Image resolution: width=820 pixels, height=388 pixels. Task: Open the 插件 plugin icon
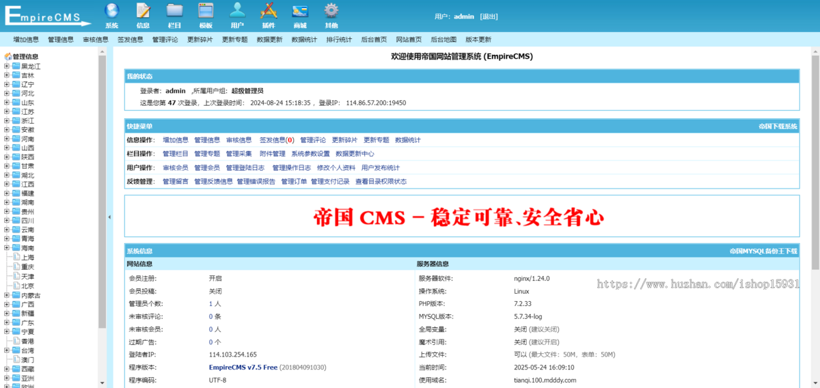[269, 10]
